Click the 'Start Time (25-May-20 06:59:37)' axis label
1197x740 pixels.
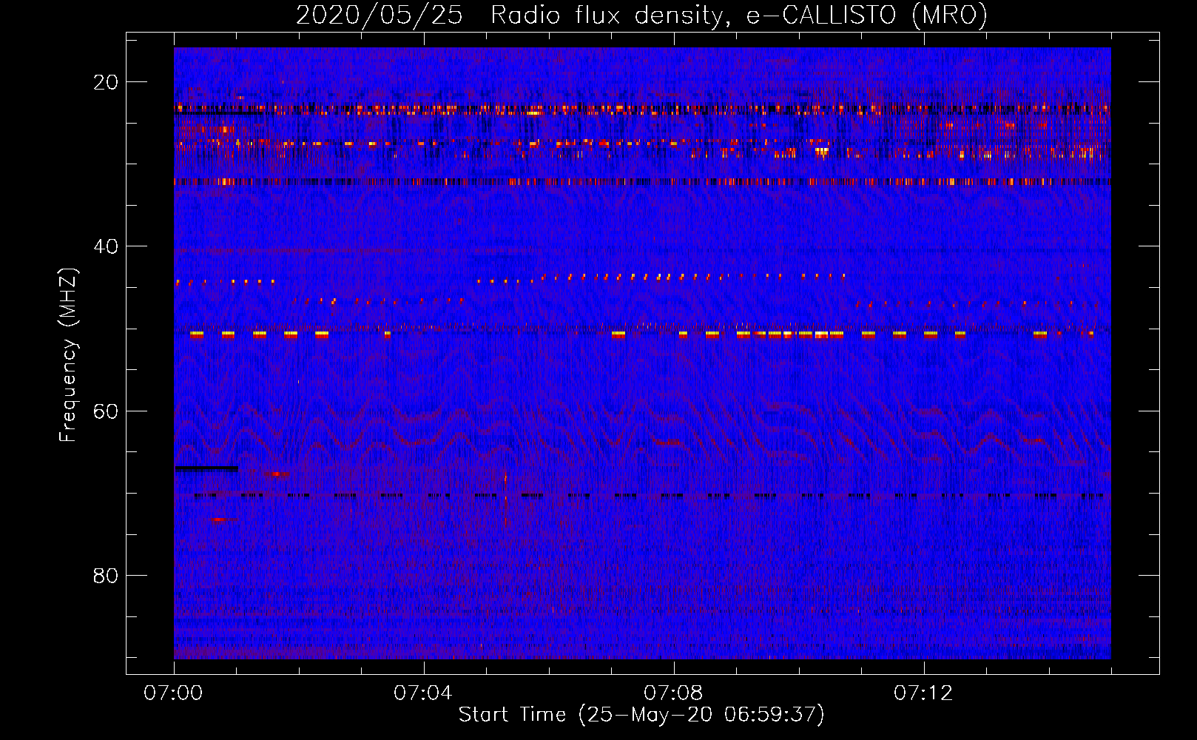point(641,715)
